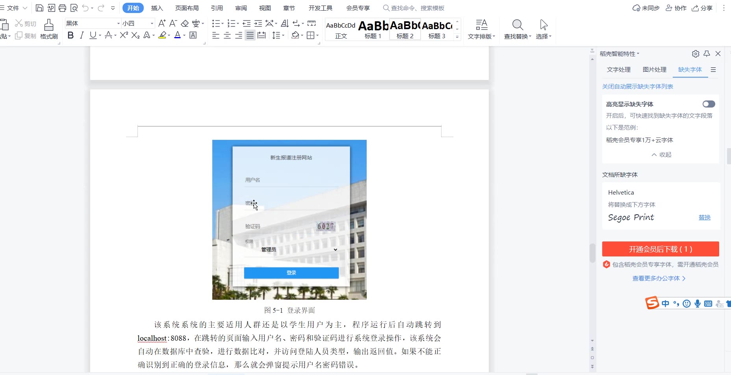Click the Undo arrow icon
Screen dimensions: 731x375
pos(85,8)
